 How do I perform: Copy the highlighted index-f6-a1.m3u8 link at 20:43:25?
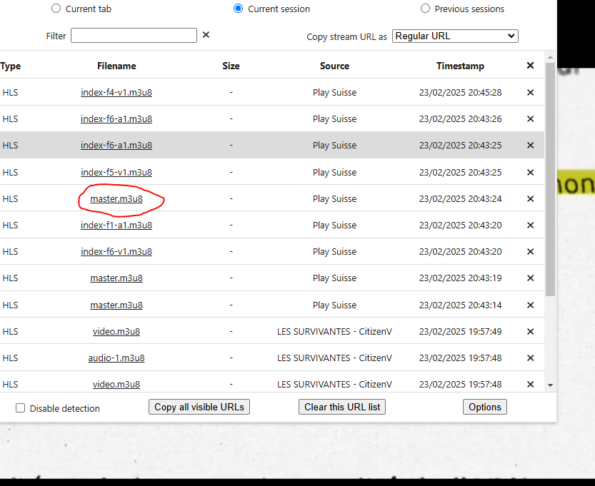[116, 145]
